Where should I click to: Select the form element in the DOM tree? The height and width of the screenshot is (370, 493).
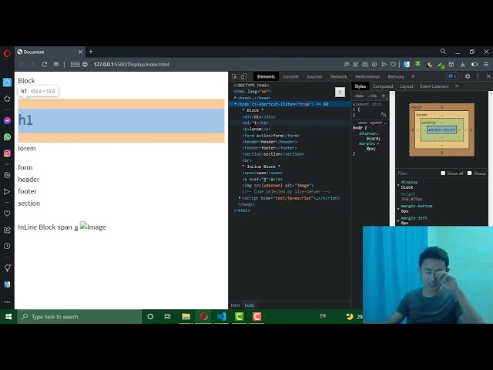(x=270, y=136)
